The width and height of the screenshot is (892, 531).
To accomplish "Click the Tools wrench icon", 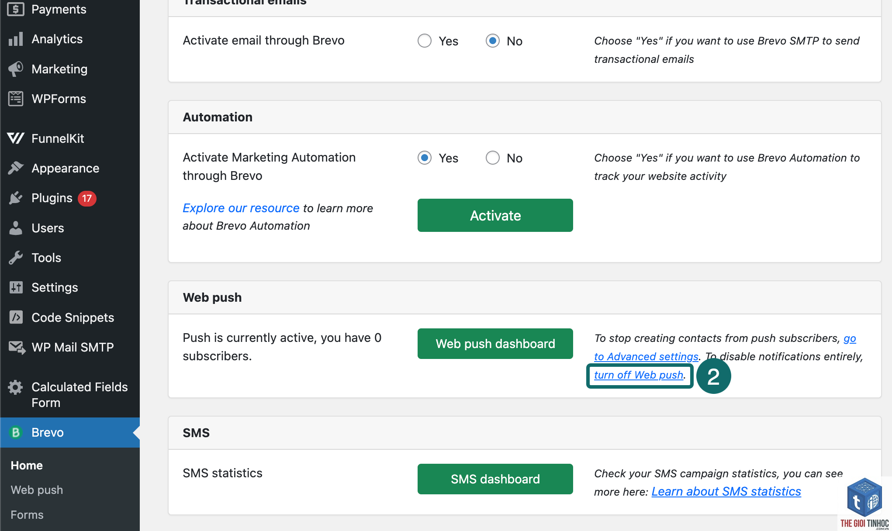I will tap(16, 258).
